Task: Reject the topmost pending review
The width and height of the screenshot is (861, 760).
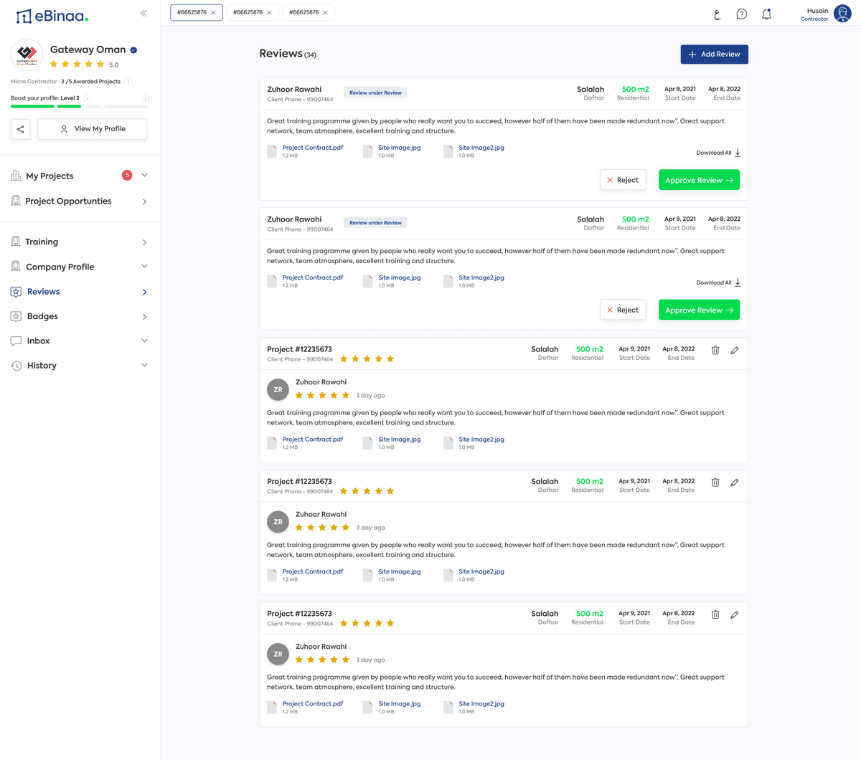Action: [623, 180]
